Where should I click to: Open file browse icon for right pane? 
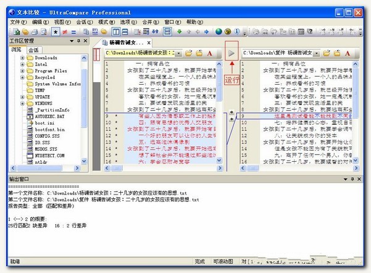click(327, 53)
